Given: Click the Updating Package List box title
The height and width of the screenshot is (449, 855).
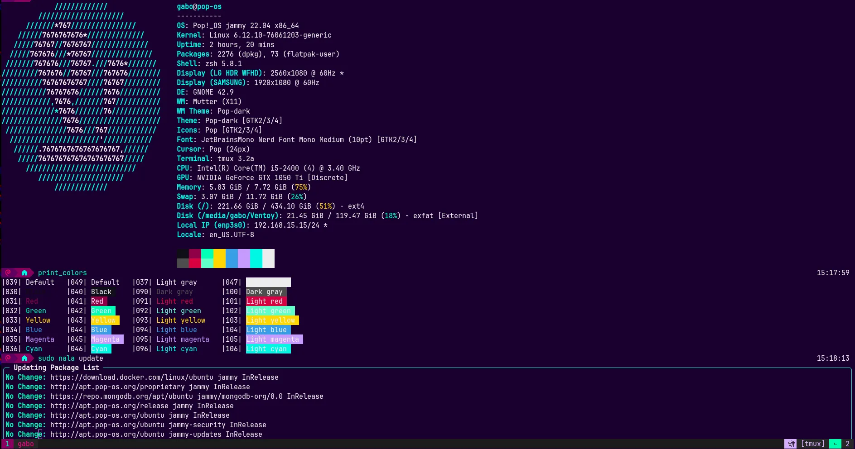Looking at the screenshot, I should [56, 368].
